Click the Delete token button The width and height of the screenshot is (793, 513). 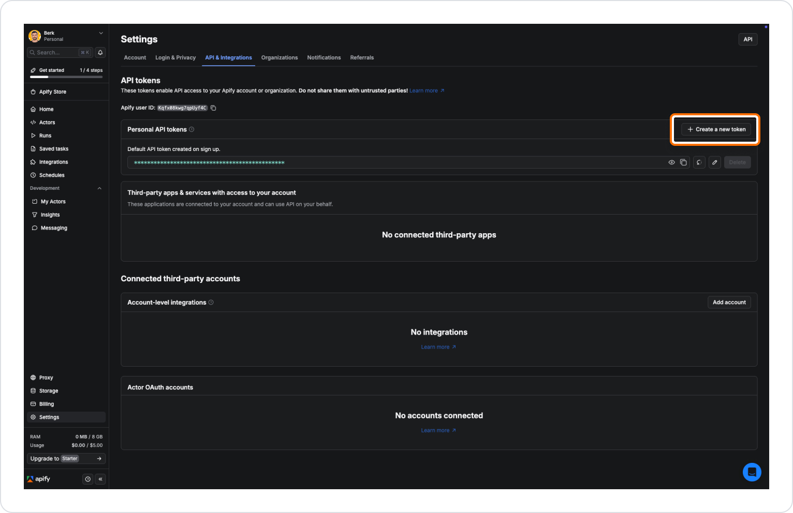[x=738, y=162]
